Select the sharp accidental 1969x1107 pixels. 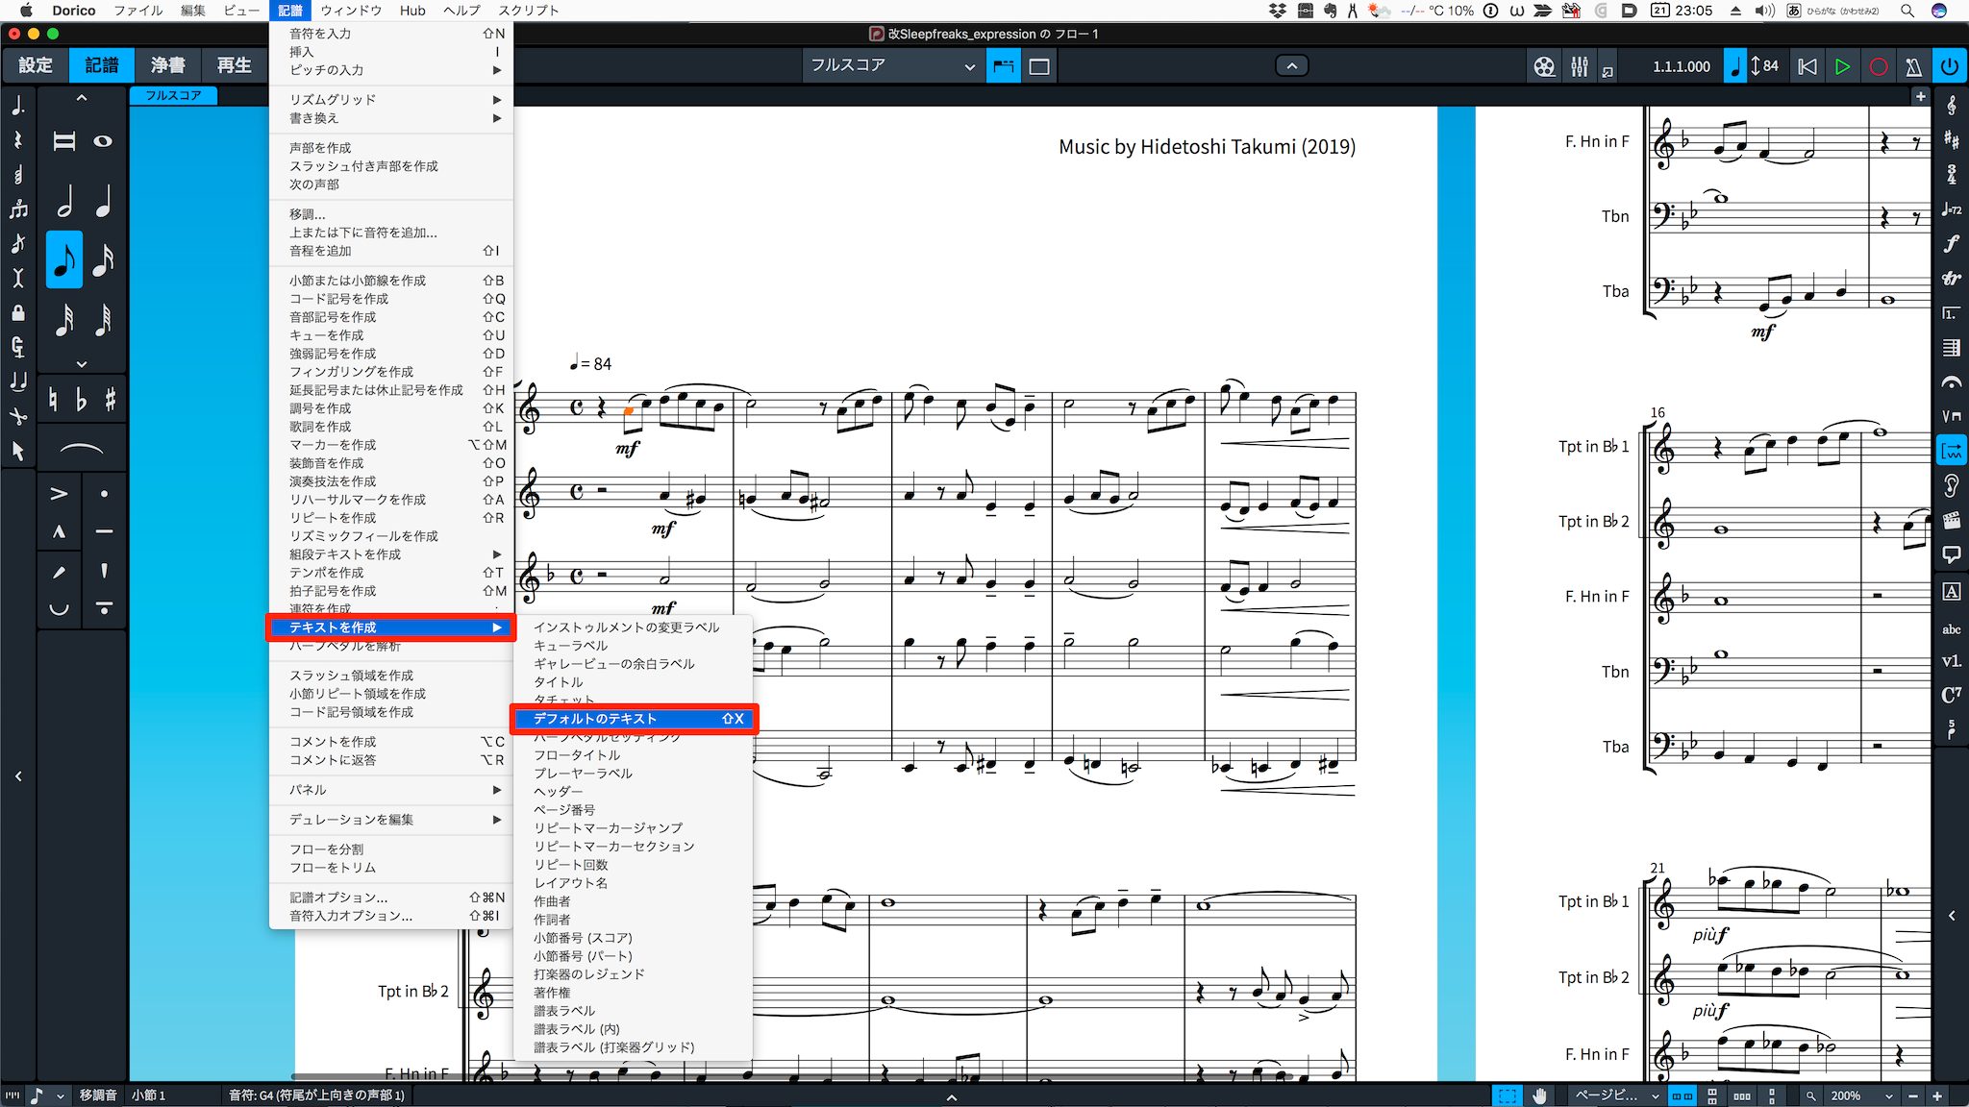pyautogui.click(x=111, y=399)
